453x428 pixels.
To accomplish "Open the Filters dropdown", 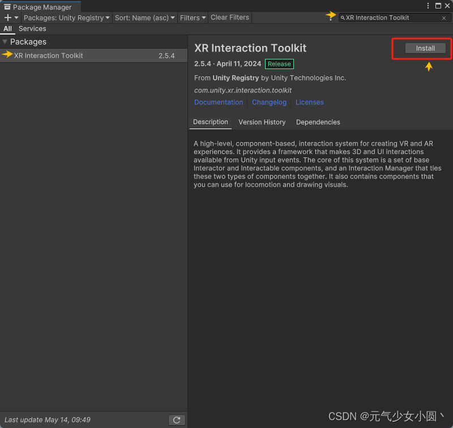I will coord(193,18).
